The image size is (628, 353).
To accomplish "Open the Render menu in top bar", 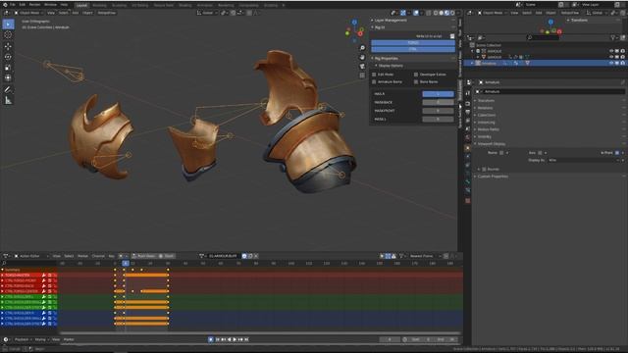I will [34, 4].
